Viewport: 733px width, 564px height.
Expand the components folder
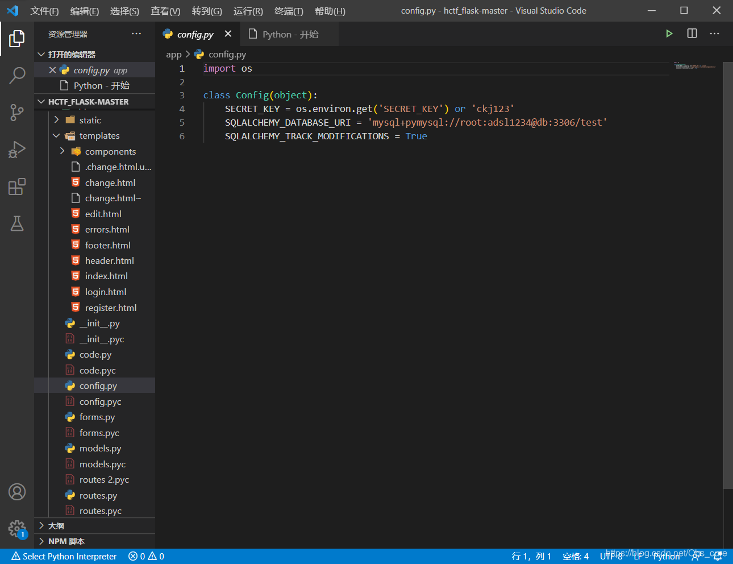(110, 152)
